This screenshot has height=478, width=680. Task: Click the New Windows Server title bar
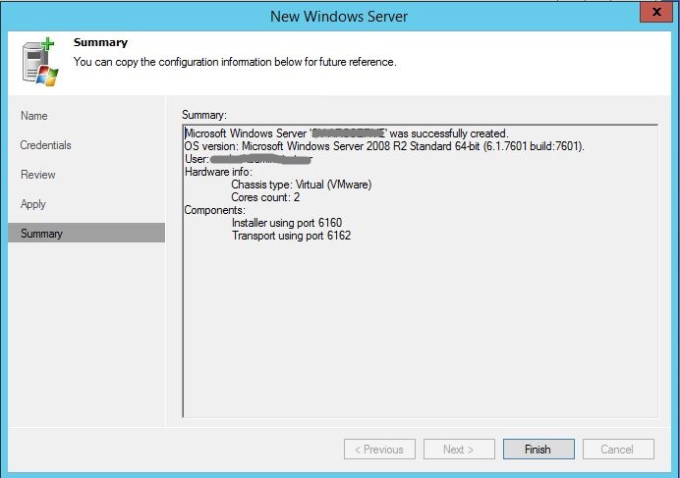339,17
